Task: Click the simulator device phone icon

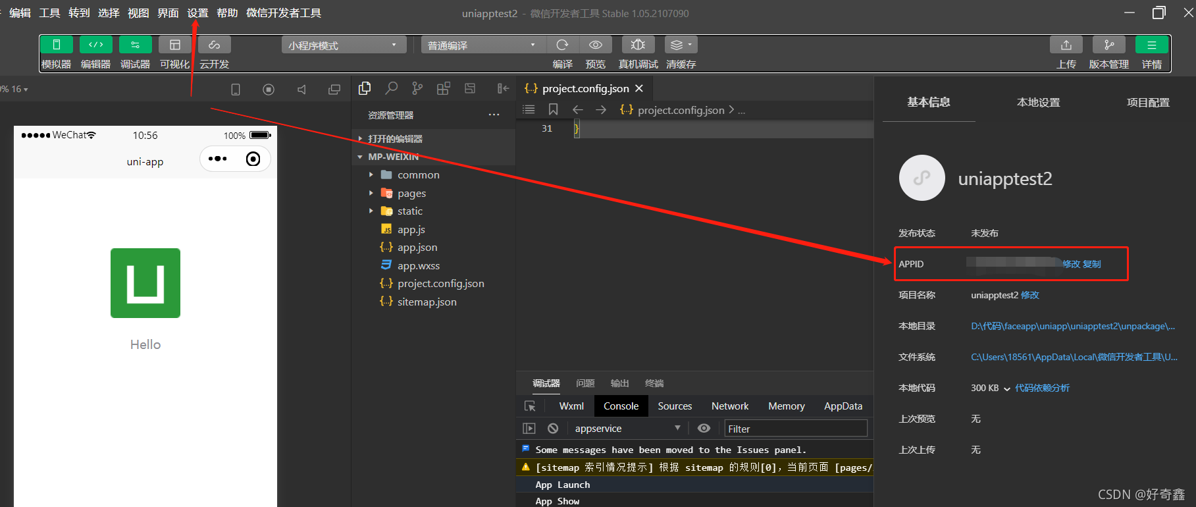Action: tap(236, 90)
